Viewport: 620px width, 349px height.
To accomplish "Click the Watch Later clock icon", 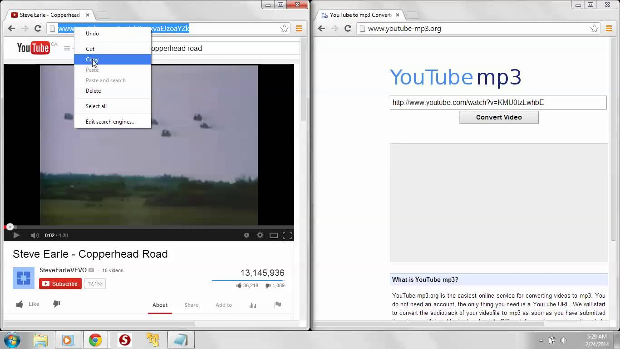I will [246, 235].
